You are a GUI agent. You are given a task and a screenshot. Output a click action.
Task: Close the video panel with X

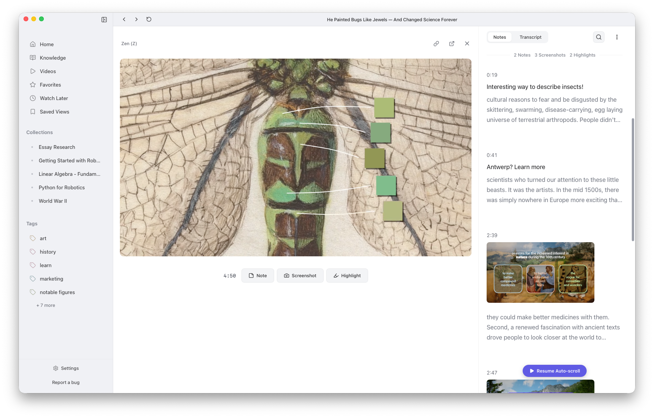point(467,43)
